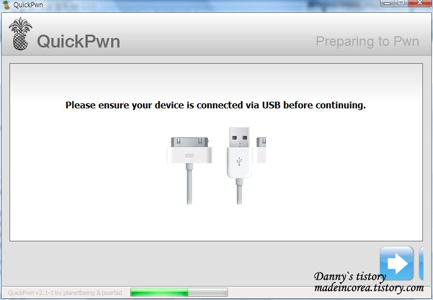
Task: Click the QuickPwn v2.1-1 version label
Action: click(65, 293)
